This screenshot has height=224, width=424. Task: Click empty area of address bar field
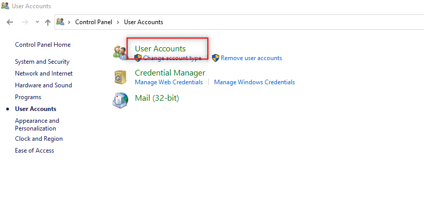pos(293,22)
